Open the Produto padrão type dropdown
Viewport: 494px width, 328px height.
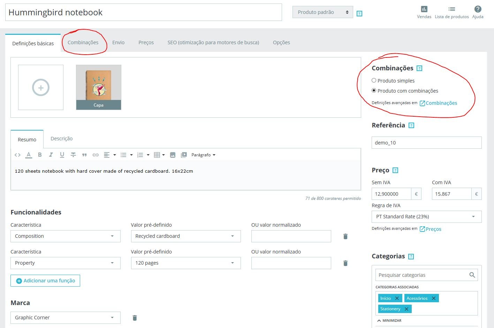(x=323, y=12)
